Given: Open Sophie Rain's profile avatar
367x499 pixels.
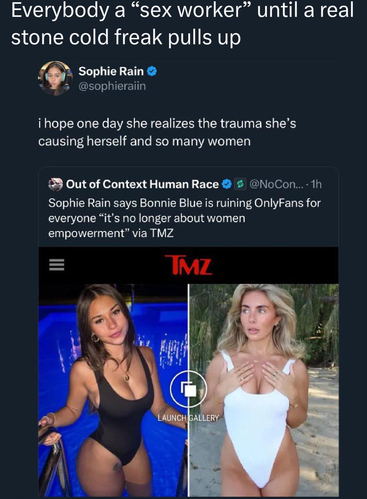Looking at the screenshot, I should [55, 78].
